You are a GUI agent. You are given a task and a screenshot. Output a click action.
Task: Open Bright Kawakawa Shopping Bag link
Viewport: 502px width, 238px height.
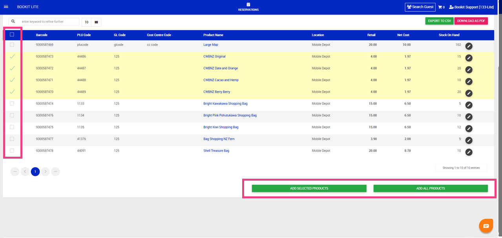point(225,104)
